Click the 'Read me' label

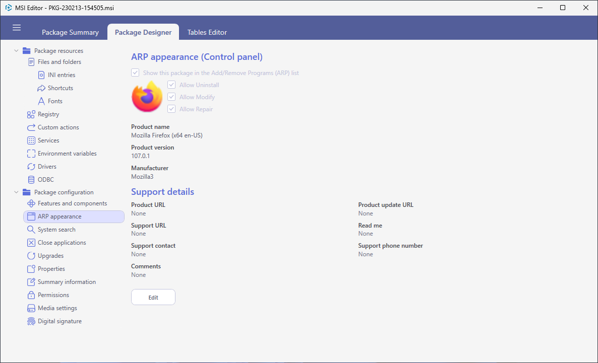(x=370, y=226)
